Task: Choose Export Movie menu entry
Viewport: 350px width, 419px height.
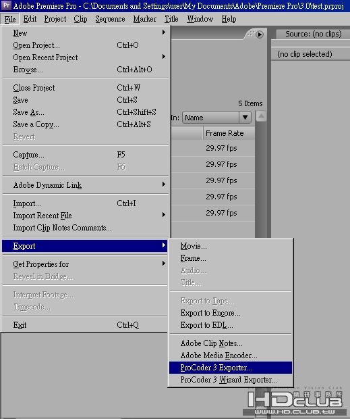Action: (231, 246)
